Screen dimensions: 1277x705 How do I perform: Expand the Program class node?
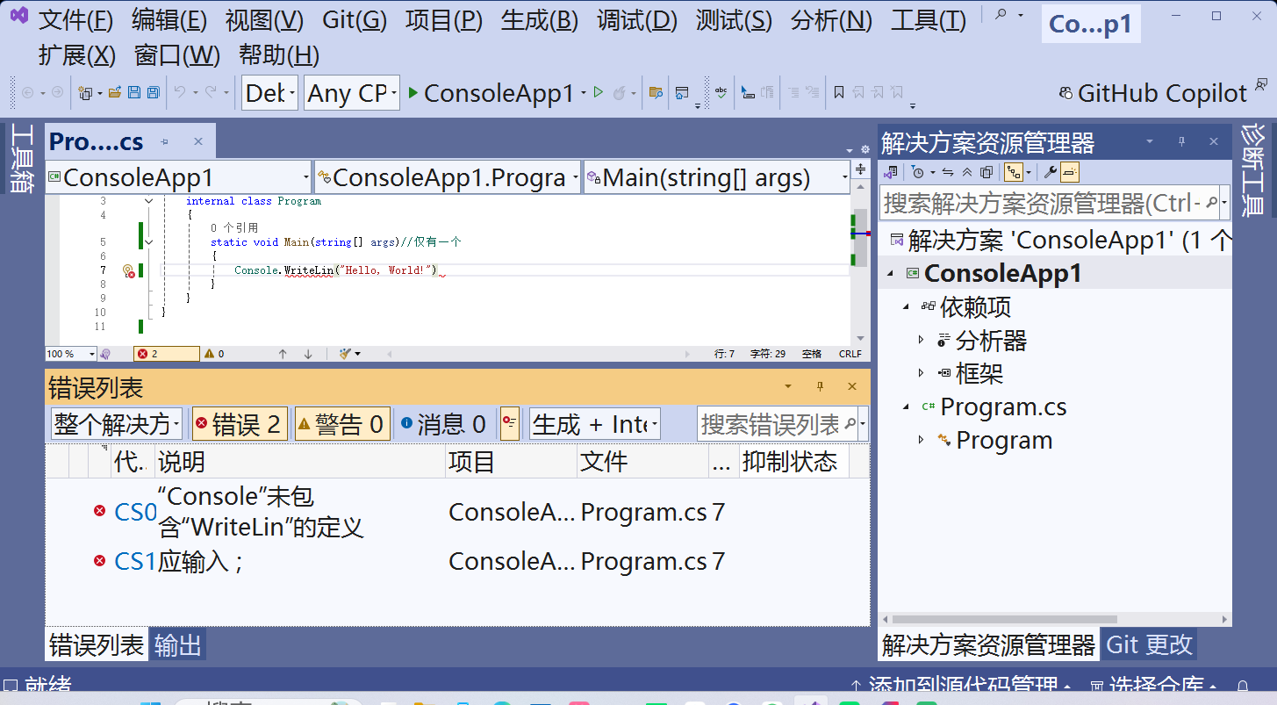click(x=921, y=440)
